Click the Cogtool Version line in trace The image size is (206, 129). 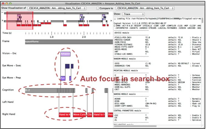point(140,23)
